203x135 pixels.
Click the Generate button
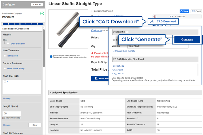click(187, 40)
